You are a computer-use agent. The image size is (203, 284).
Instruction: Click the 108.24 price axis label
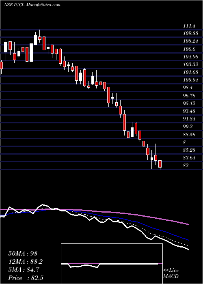pyautogui.click(x=191, y=41)
